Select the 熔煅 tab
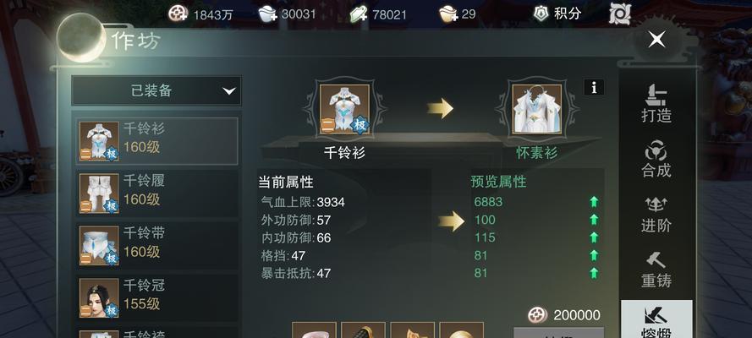Image resolution: width=752 pixels, height=338 pixels. point(656,319)
